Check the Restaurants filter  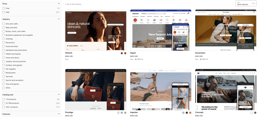coord(4,73)
